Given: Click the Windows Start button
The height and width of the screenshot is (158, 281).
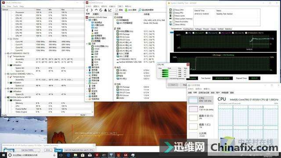Looking at the screenshot, I should click(4, 155).
